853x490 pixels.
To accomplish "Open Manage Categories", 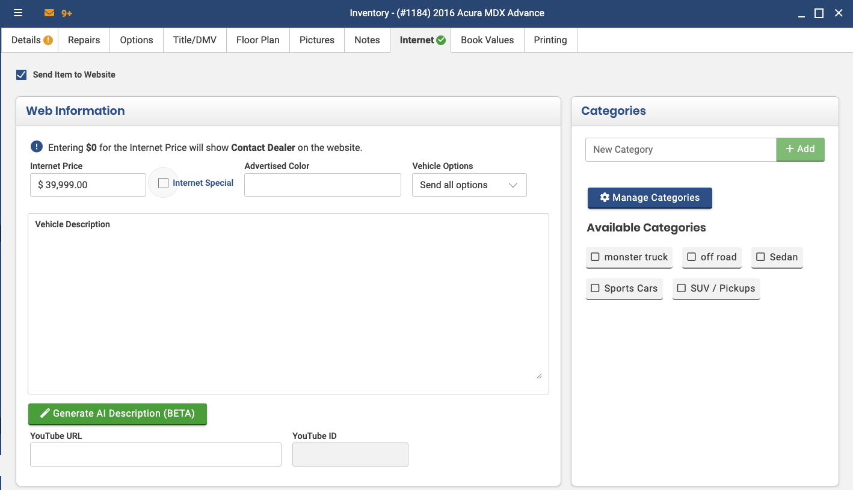I will coord(650,198).
